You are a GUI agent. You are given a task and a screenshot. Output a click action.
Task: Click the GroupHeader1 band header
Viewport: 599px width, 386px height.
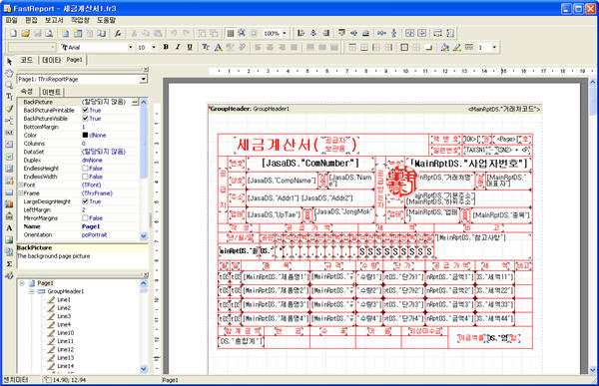point(375,109)
